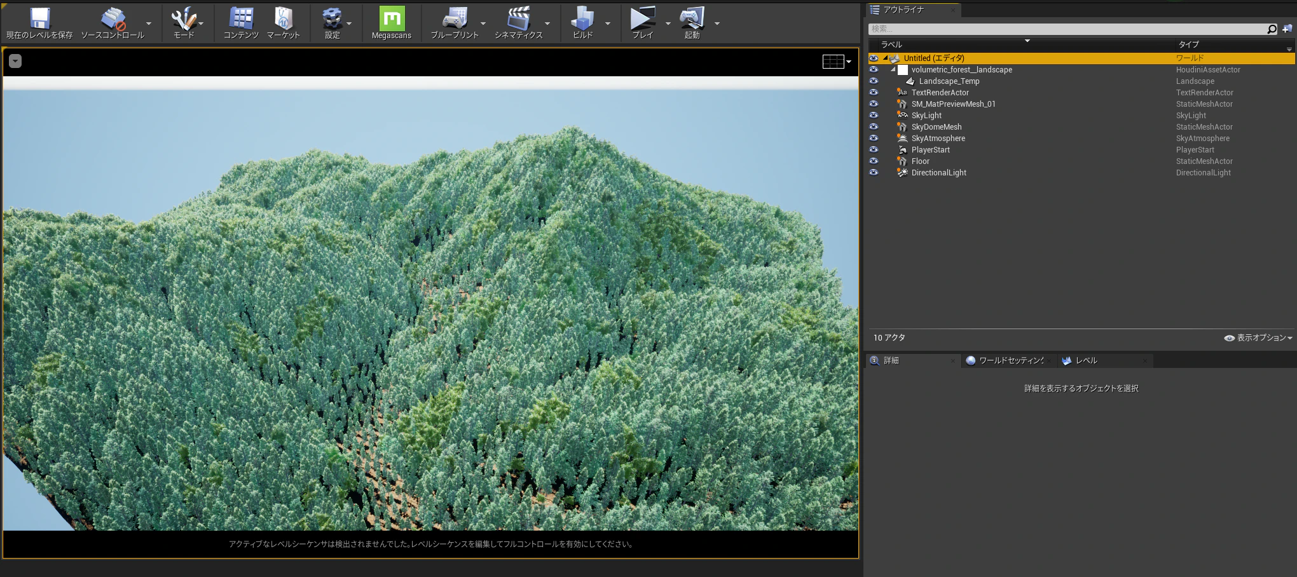Click add filter icon beside outliner search
Viewport: 1297px width, 577px height.
[1287, 29]
